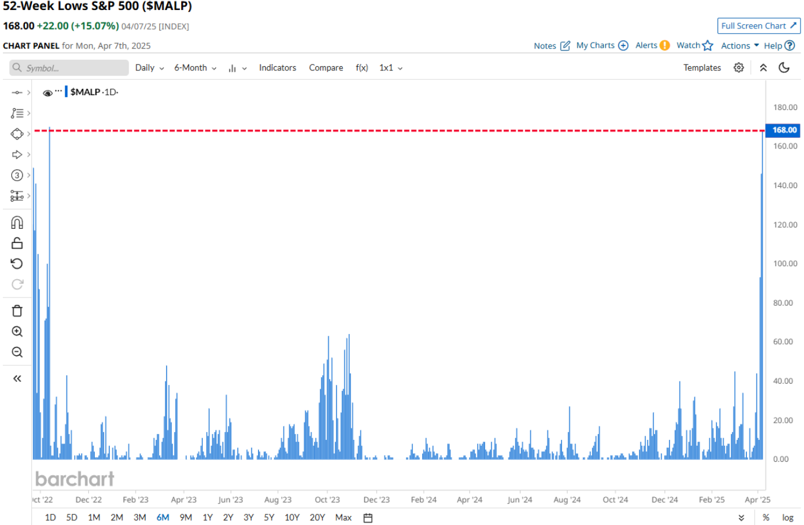The width and height of the screenshot is (804, 525).
Task: Select the 1D time range
Action: [x=50, y=518]
